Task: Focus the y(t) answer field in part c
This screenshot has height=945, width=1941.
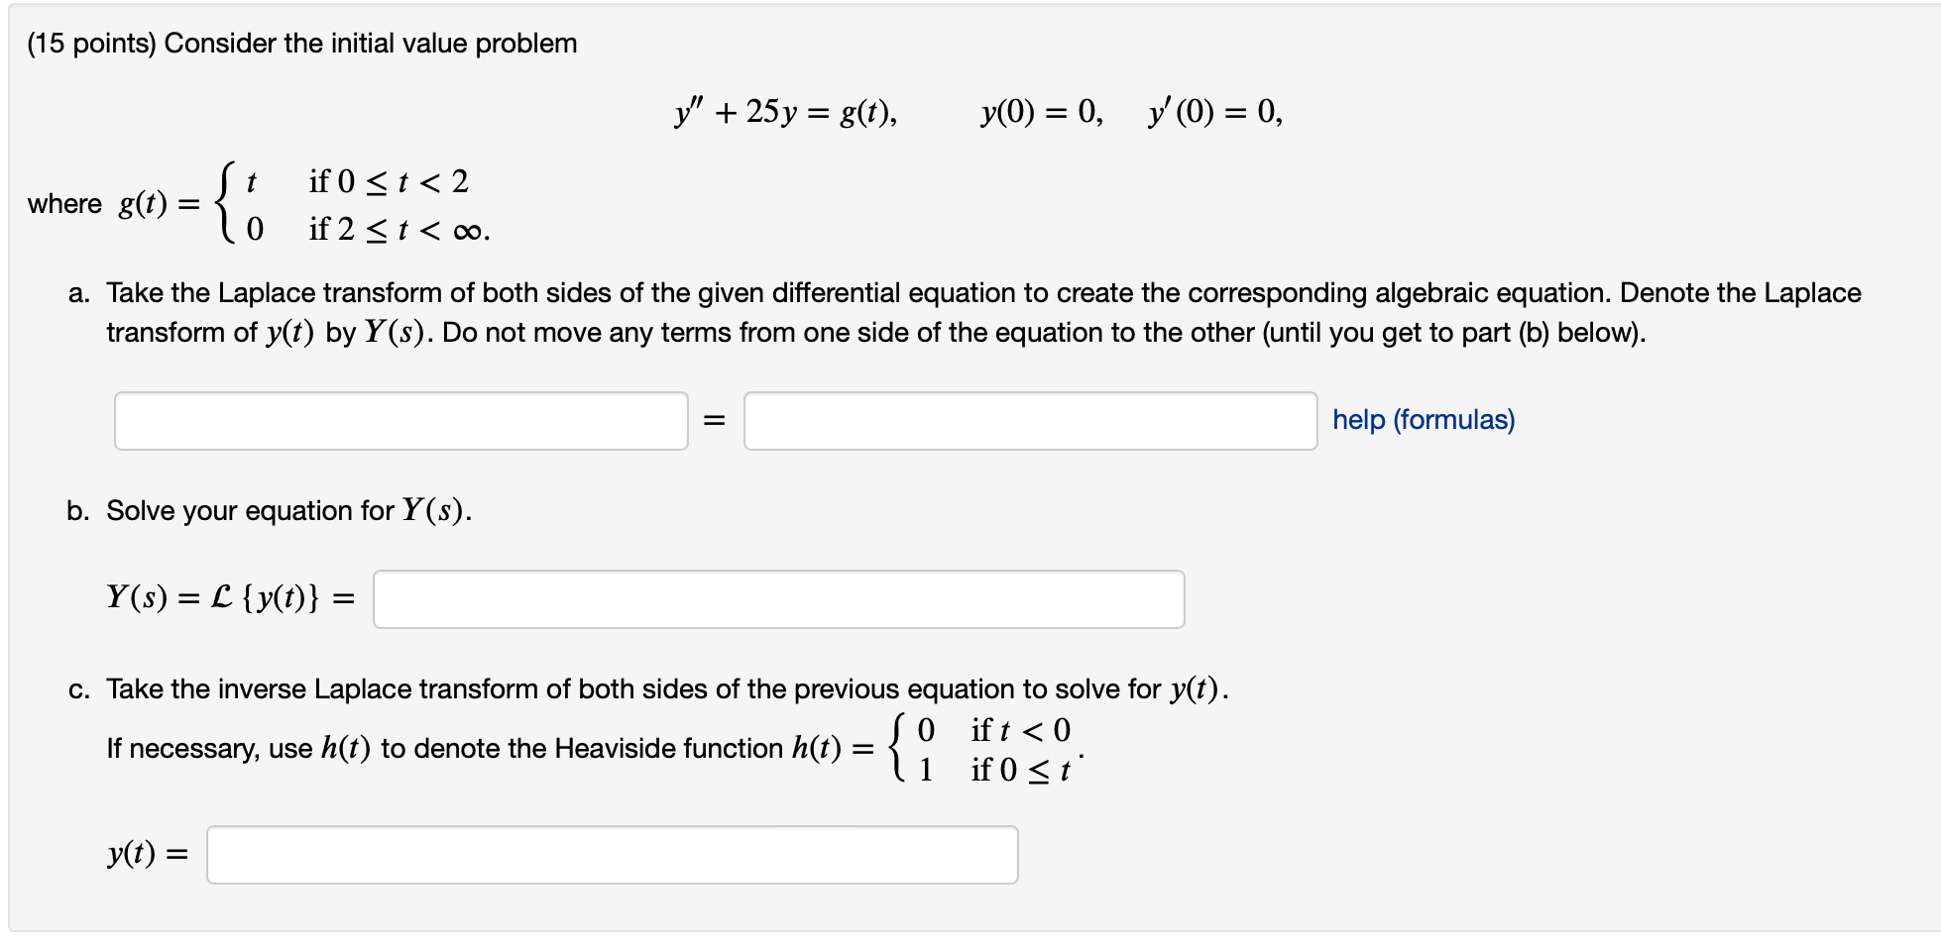Action: coord(612,855)
